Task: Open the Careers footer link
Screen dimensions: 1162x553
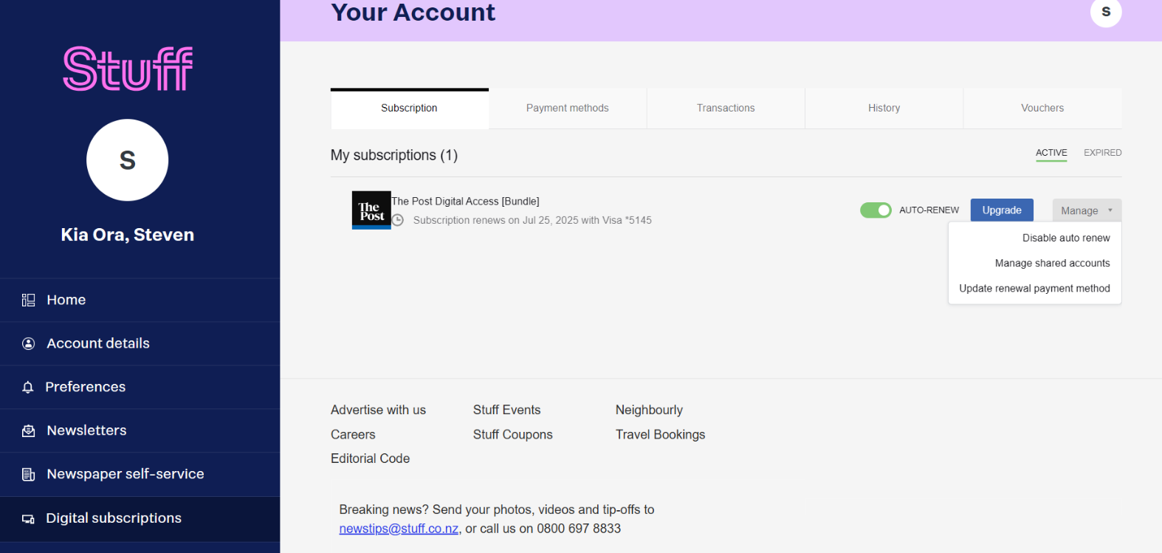Action: 353,435
